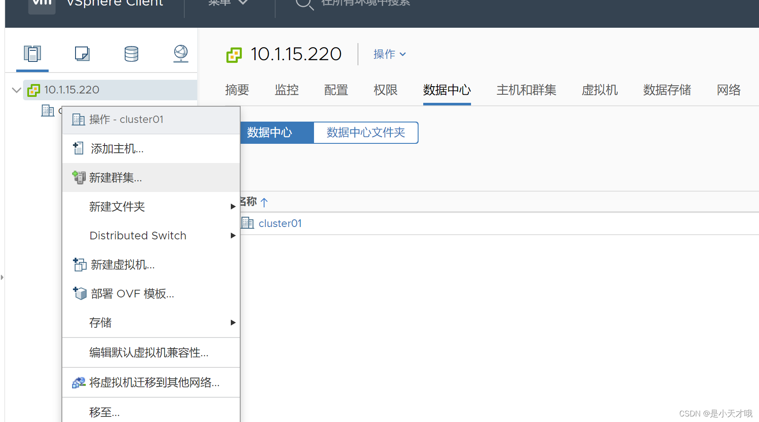Choose 部署 OVF 模板 in context menu
The width and height of the screenshot is (759, 422).
(x=131, y=294)
